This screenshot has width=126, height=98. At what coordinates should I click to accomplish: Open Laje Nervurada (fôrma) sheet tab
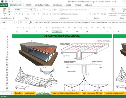click(x=92, y=93)
